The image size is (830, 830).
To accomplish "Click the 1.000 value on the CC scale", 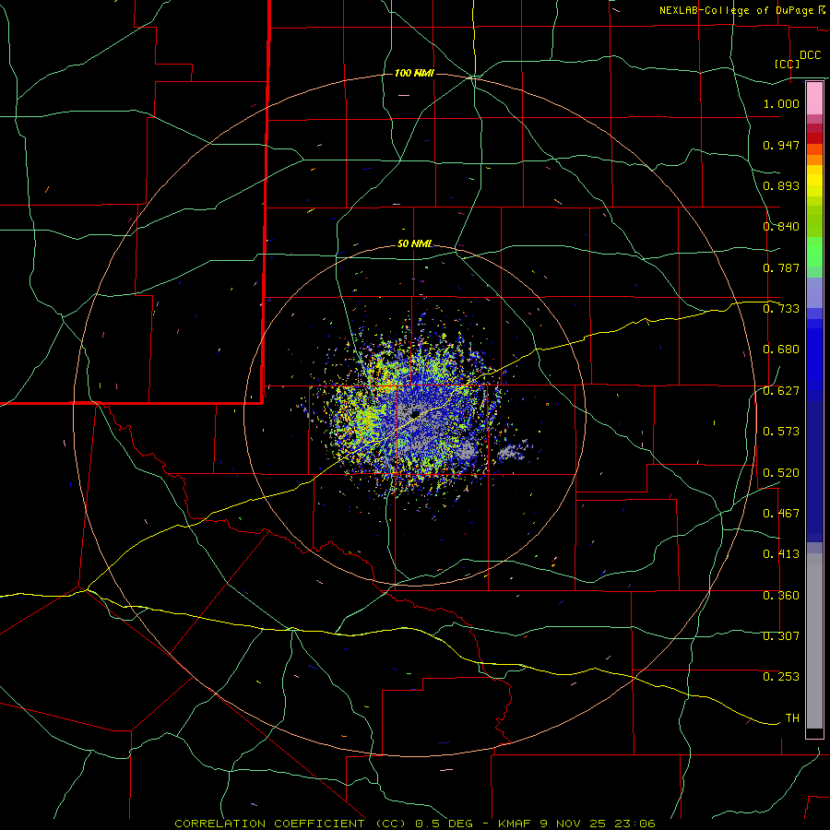I will coord(781,103).
